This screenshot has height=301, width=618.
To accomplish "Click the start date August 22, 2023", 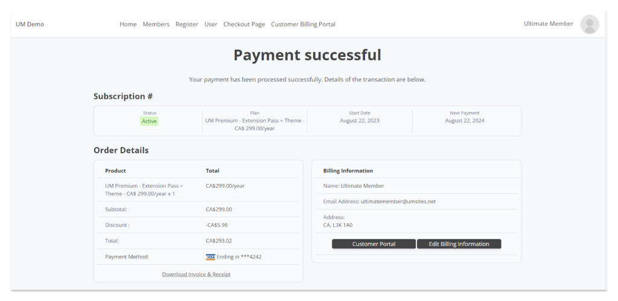I will [x=360, y=121].
